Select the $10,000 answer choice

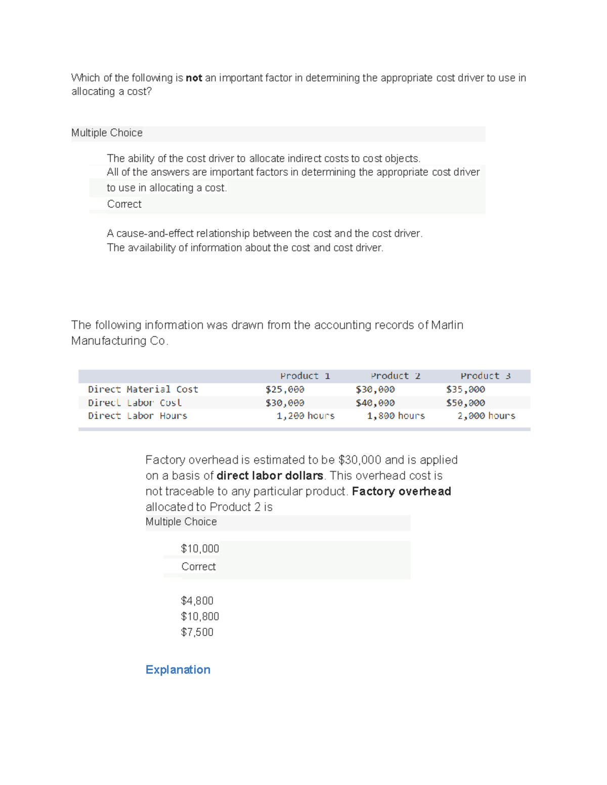(x=200, y=548)
